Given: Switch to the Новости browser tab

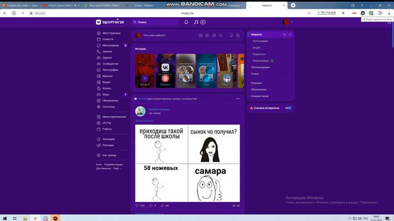Looking at the screenshot, I should pyautogui.click(x=267, y=6).
